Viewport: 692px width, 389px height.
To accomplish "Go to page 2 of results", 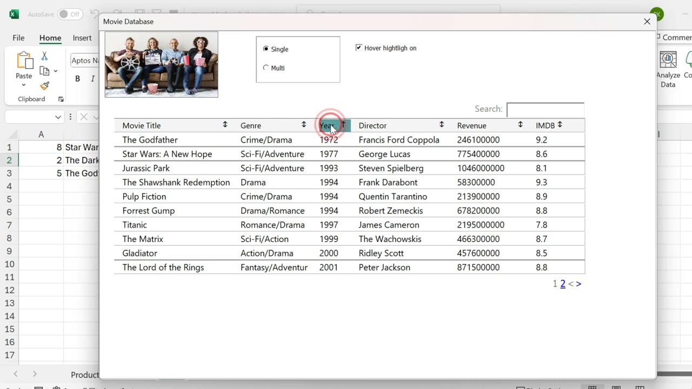I will [563, 284].
